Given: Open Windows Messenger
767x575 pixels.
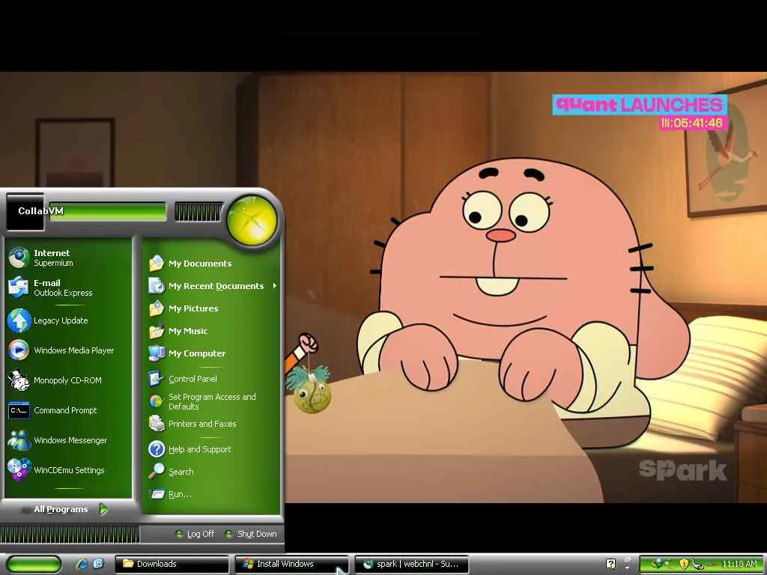Looking at the screenshot, I should click(68, 440).
